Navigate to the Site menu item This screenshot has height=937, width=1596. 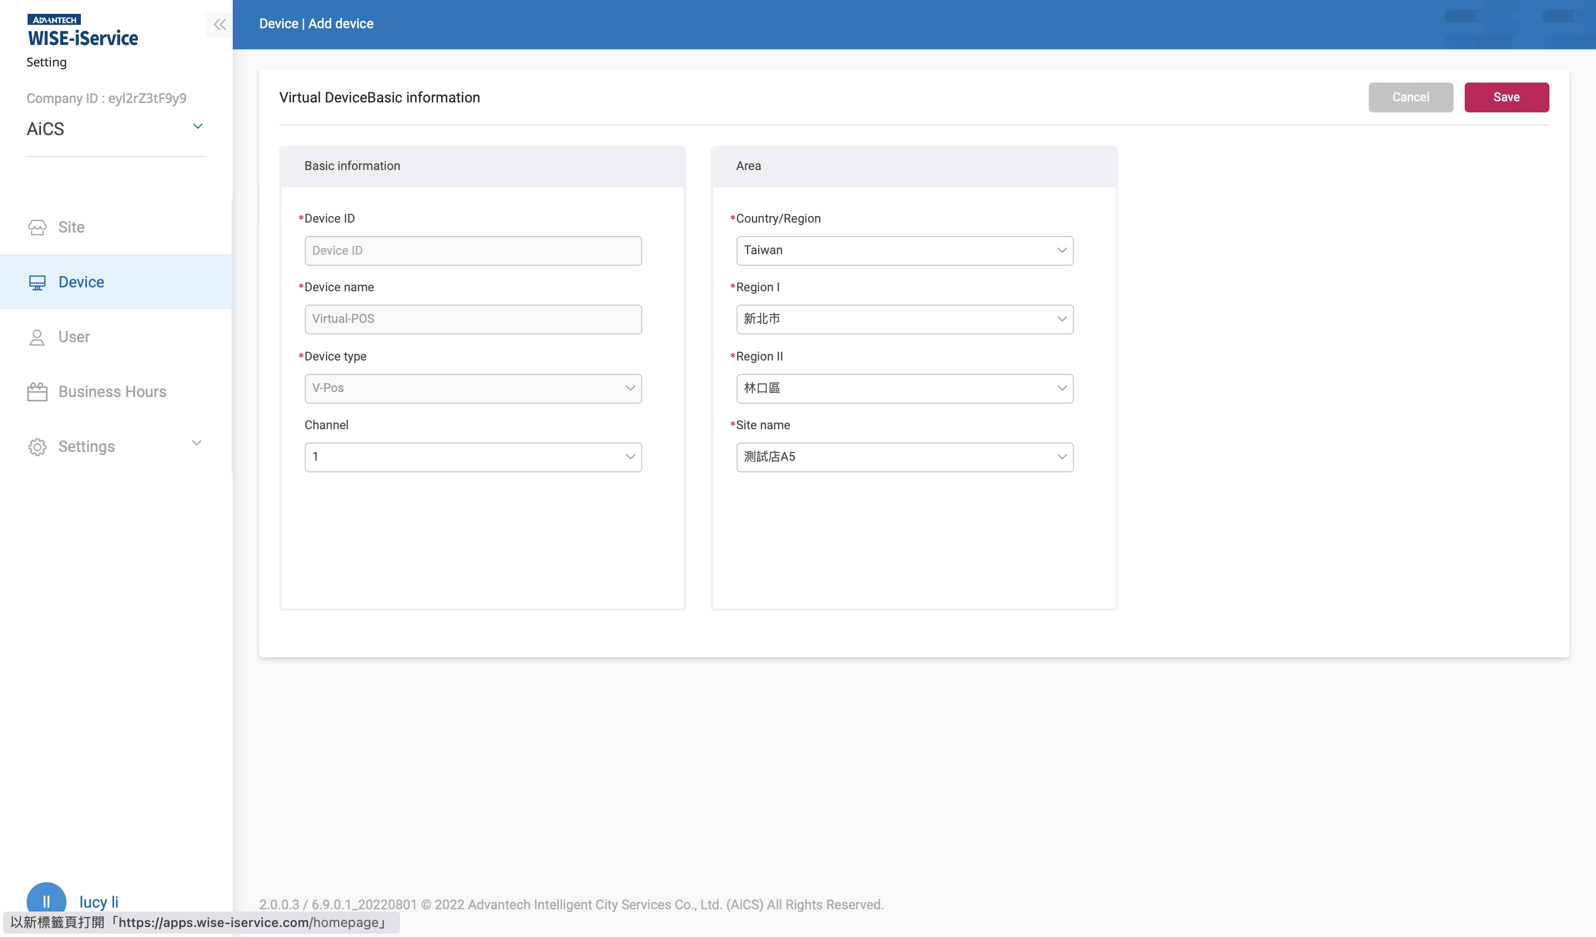pyautogui.click(x=71, y=226)
